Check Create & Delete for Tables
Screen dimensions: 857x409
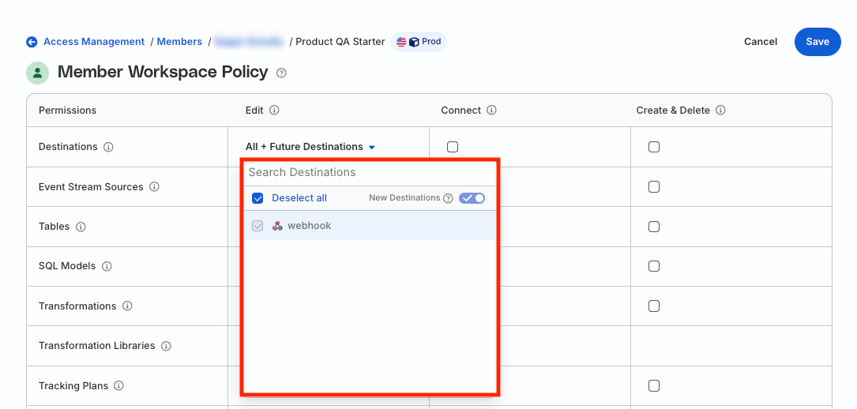coord(654,227)
